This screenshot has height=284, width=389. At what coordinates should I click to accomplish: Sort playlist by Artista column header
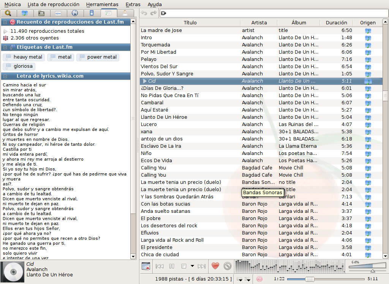(x=259, y=22)
